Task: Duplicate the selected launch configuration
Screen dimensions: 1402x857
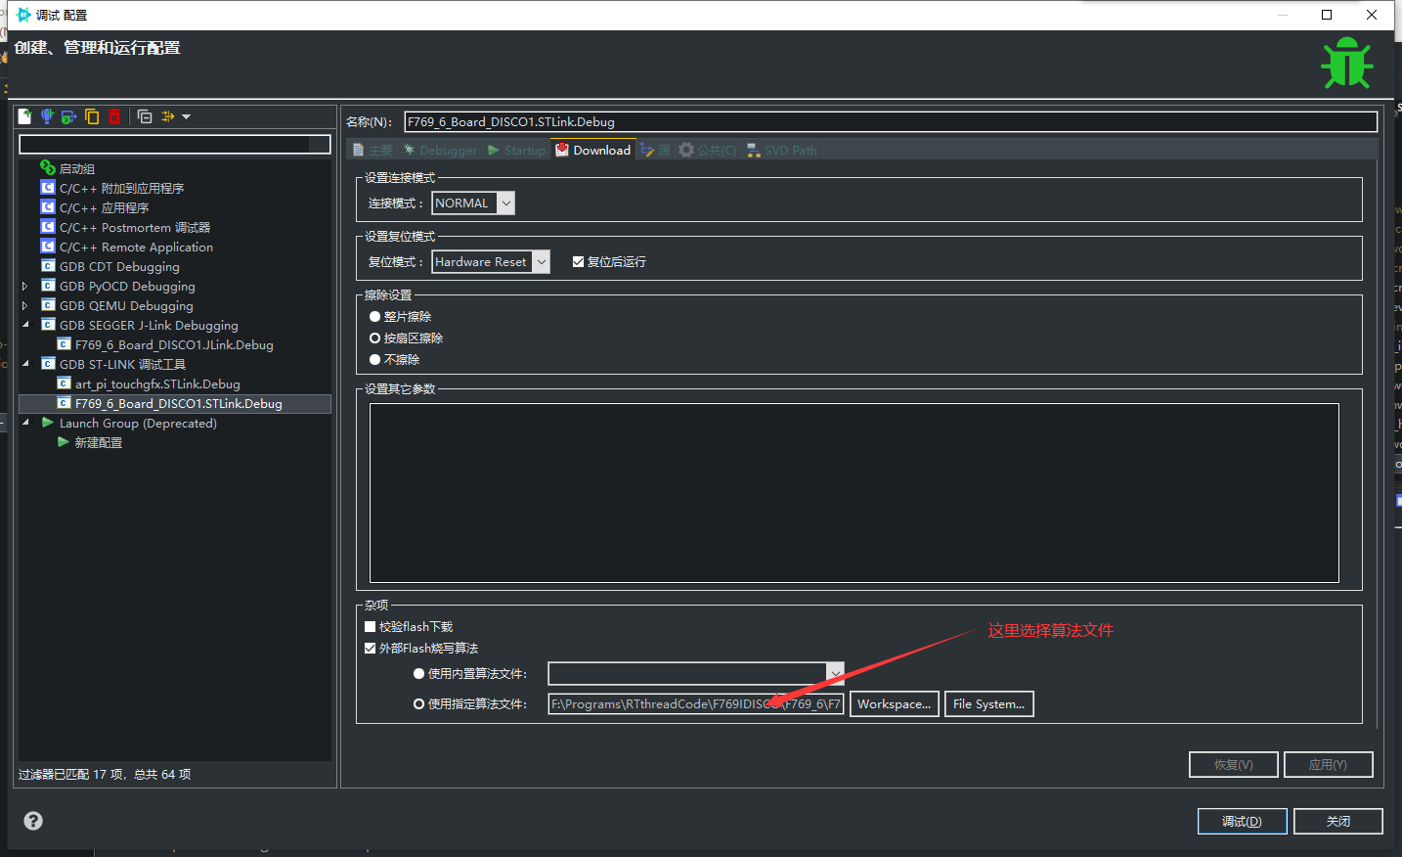Action: [x=91, y=115]
